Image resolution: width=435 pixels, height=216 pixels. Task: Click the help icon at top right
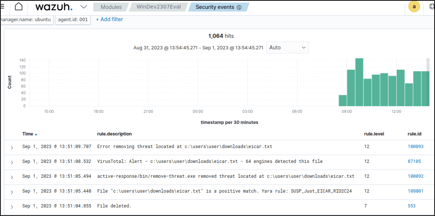tap(431, 7)
